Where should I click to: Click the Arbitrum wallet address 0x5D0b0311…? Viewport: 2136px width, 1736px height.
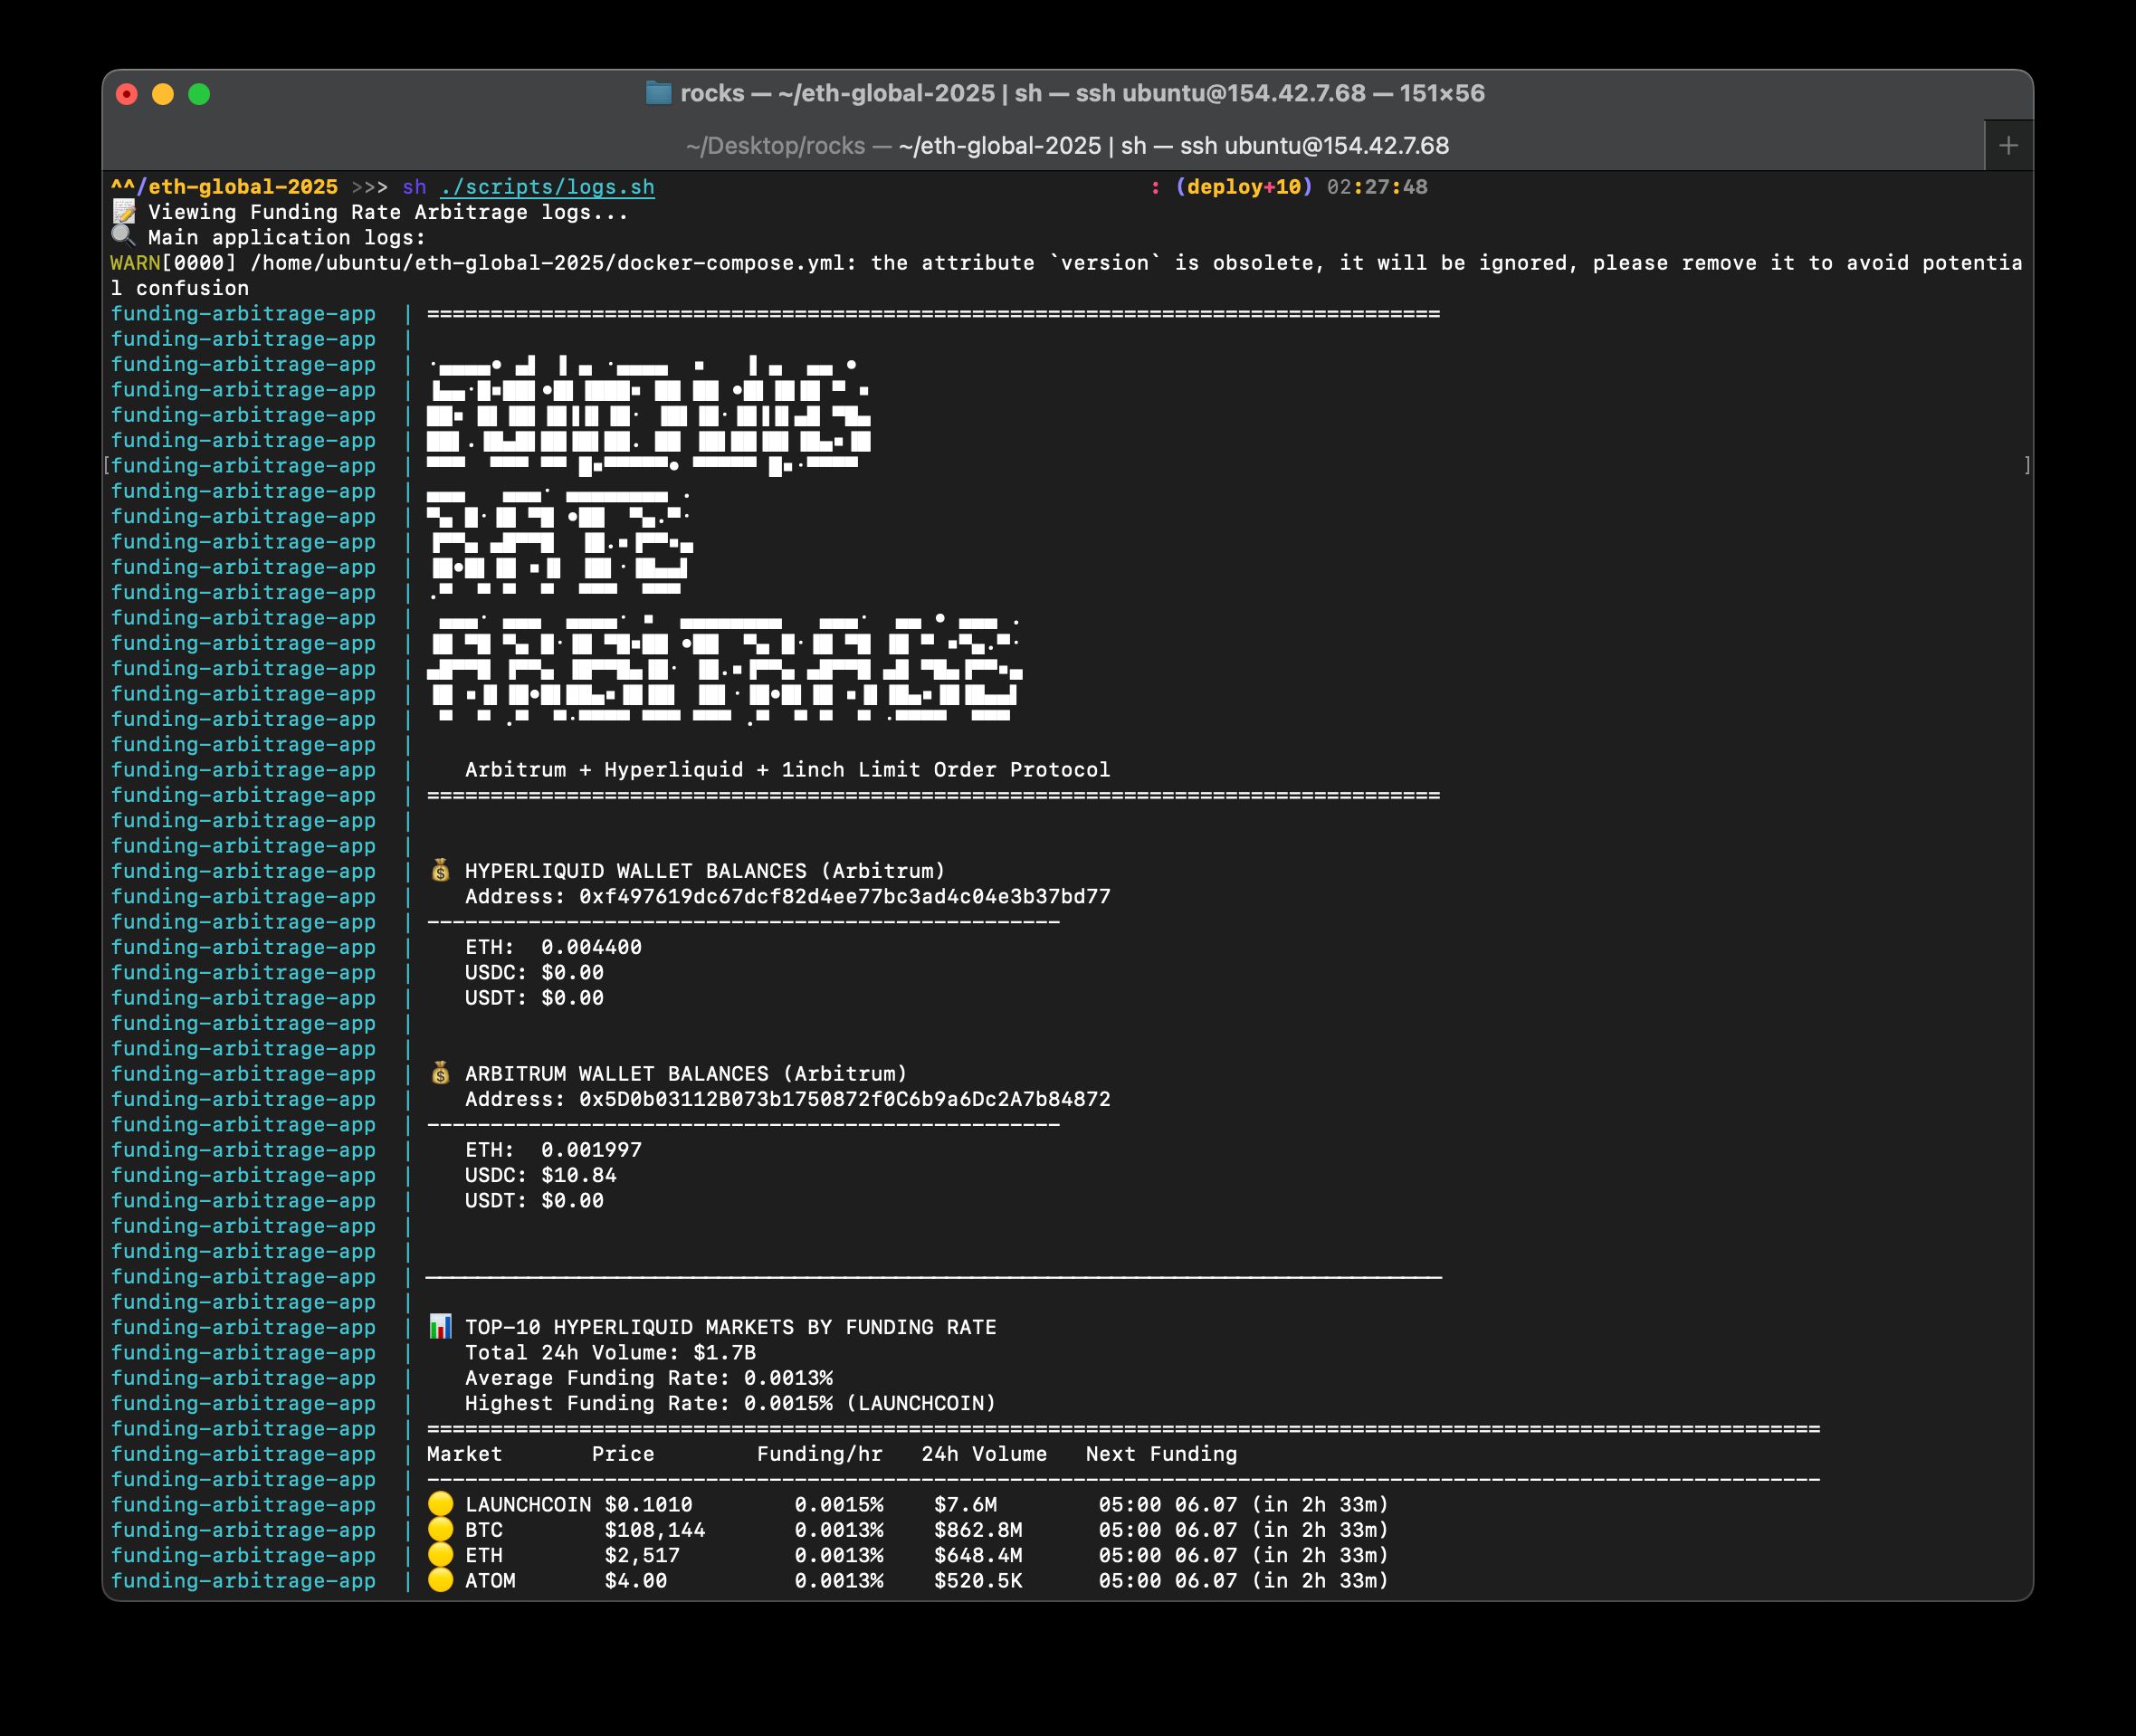[x=845, y=1099]
